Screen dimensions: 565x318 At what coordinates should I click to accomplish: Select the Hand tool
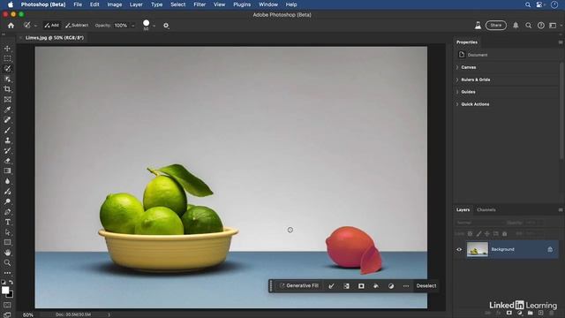point(7,253)
